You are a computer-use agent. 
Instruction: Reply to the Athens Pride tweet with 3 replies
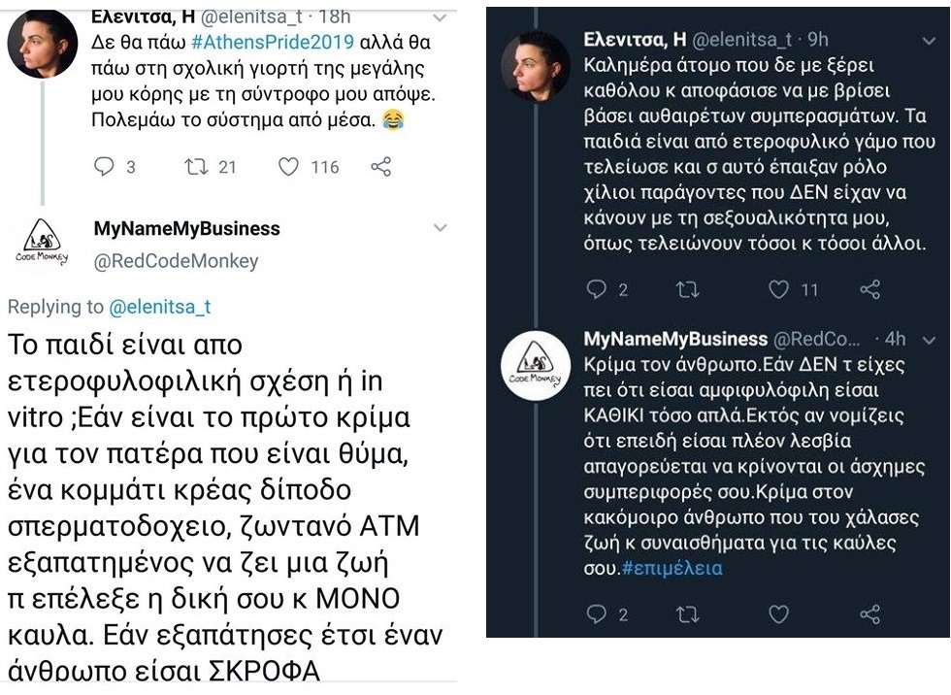coord(105,167)
